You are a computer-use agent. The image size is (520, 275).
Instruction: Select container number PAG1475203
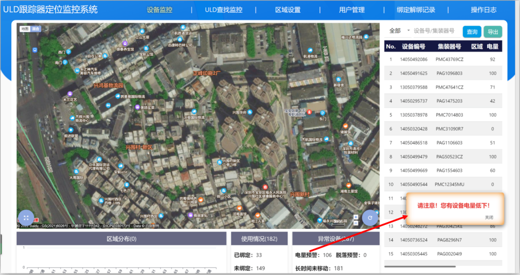click(x=450, y=101)
